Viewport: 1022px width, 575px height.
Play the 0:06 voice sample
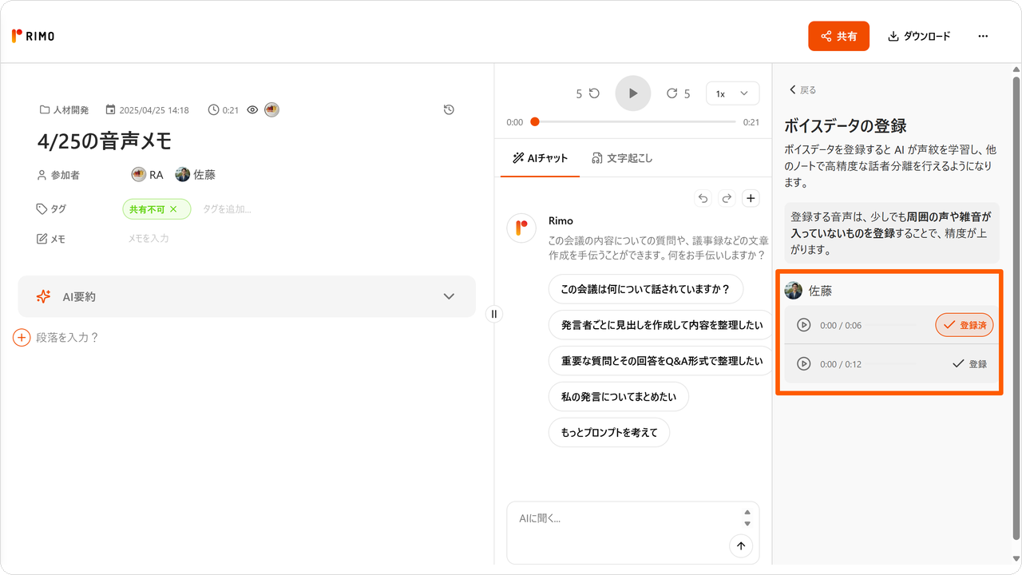804,325
